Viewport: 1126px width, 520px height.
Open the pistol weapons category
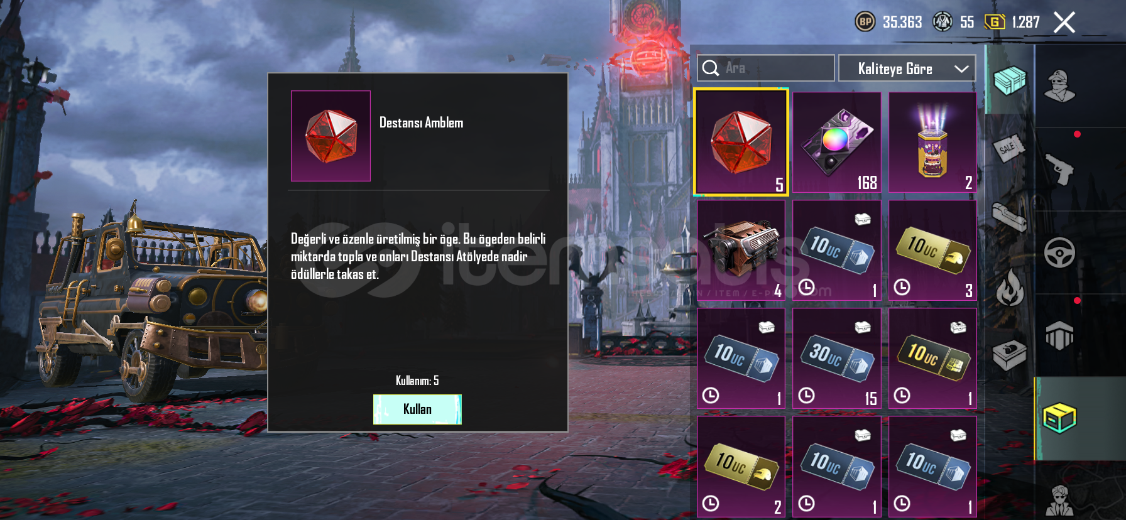1059,168
